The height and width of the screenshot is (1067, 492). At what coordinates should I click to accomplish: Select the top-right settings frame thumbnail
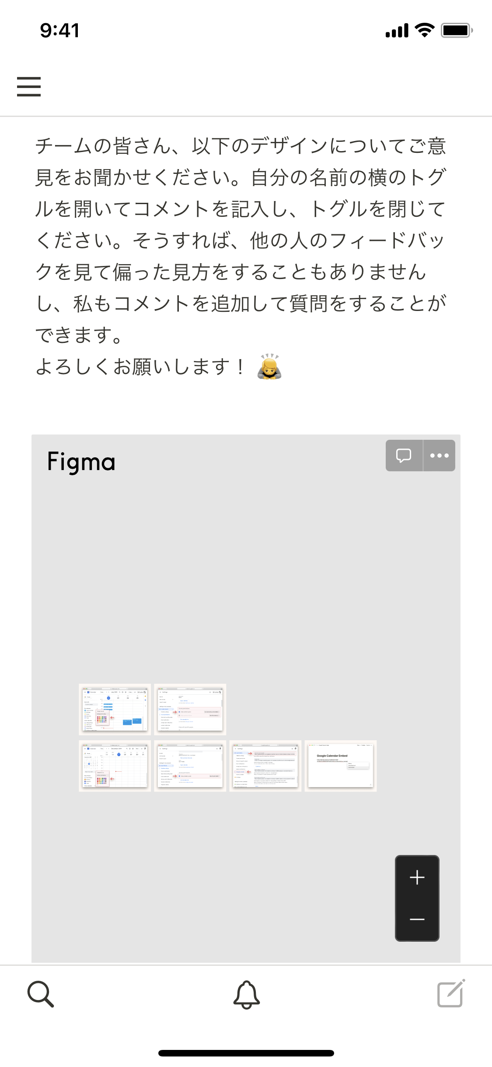(190, 710)
